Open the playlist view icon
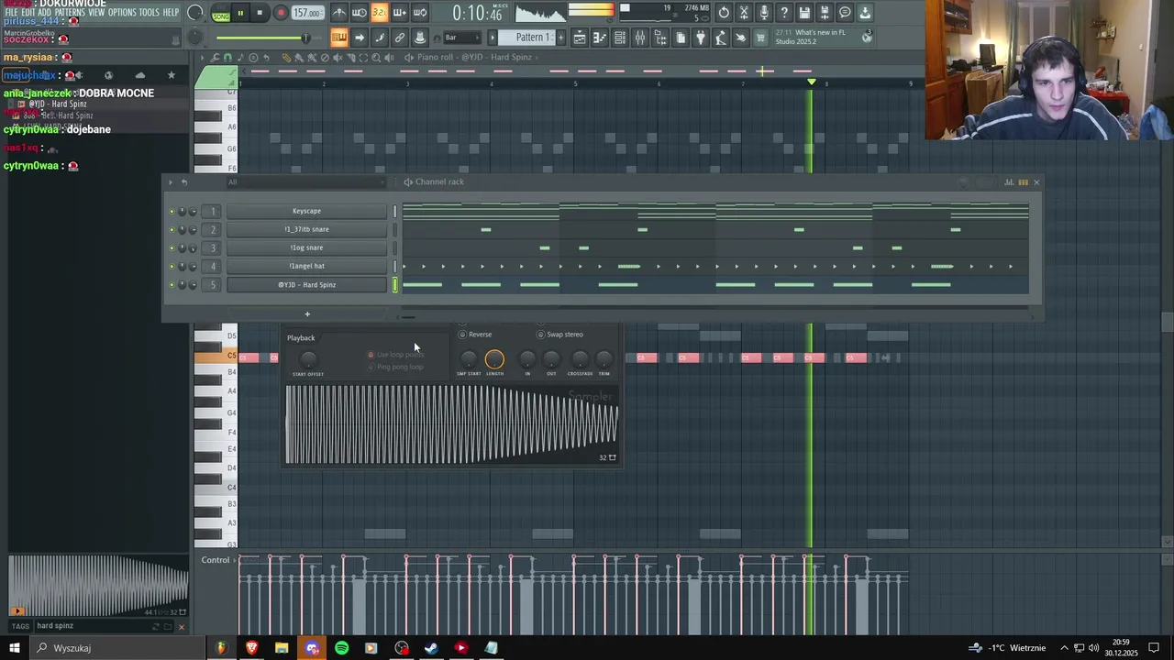This screenshot has width=1174, height=660. pyautogui.click(x=580, y=38)
